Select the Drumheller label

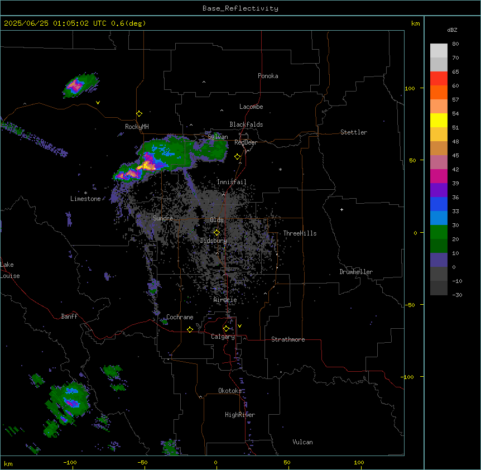356,272
